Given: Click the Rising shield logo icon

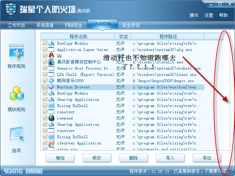Looking at the screenshot, I should (11, 9).
